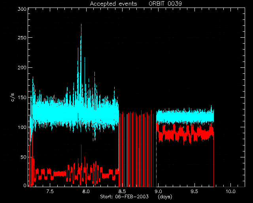Viewport: 253px width, 203px height.
Task: Click the 300 tick label on y-axis
Action: (22, 9)
